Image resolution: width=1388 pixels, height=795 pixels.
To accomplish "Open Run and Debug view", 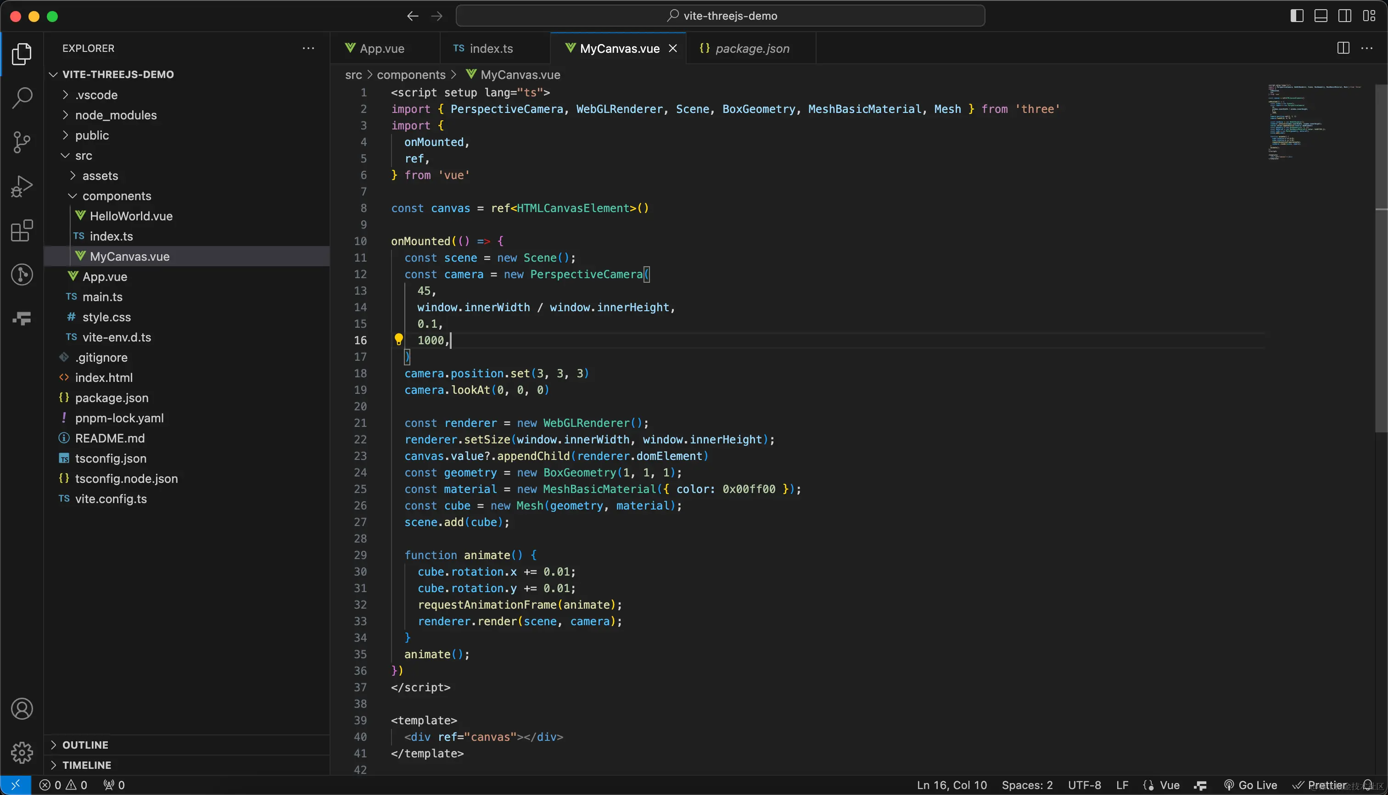I will tap(22, 186).
